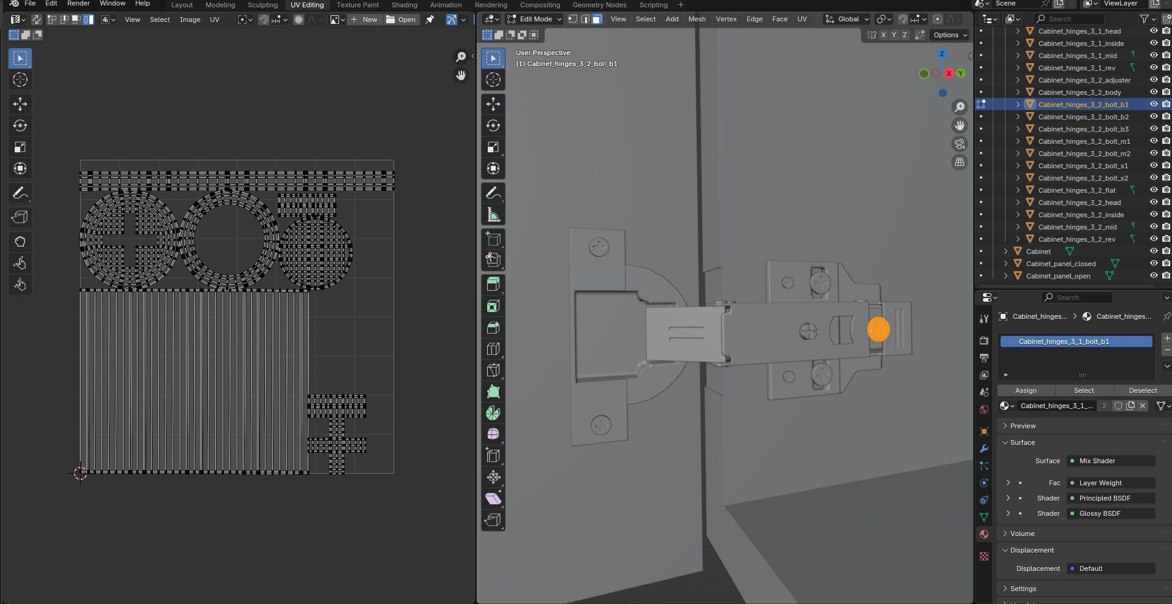Select the Shrink/Fatten tool
Screen dimensions: 1172x604
pos(493,477)
